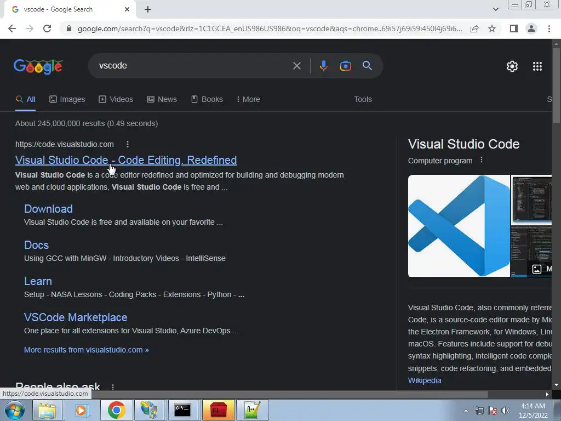Open more images thumbnail in panel
The width and height of the screenshot is (561, 421).
point(531,252)
